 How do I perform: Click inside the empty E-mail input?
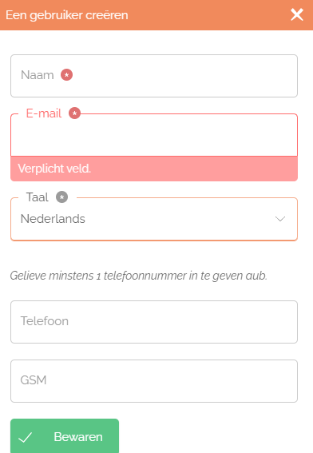coord(154,135)
